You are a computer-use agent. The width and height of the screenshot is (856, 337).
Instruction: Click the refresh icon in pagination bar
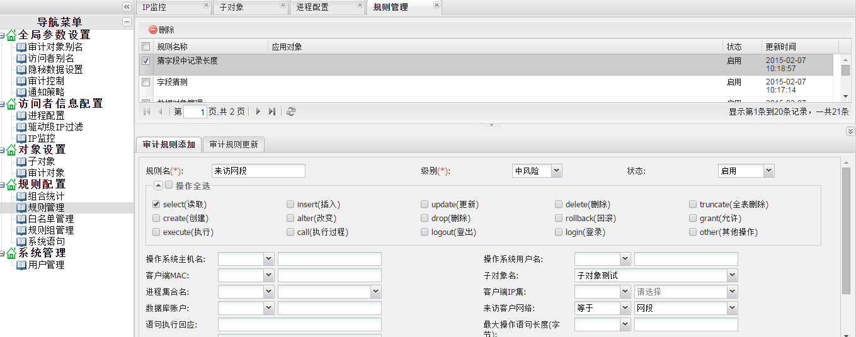[290, 111]
